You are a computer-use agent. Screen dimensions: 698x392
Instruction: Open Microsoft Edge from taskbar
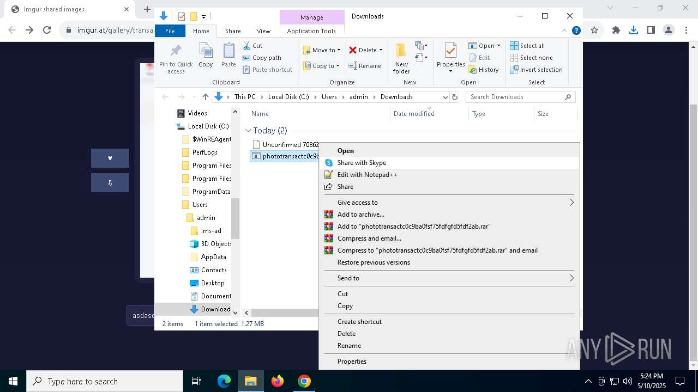coord(224,381)
